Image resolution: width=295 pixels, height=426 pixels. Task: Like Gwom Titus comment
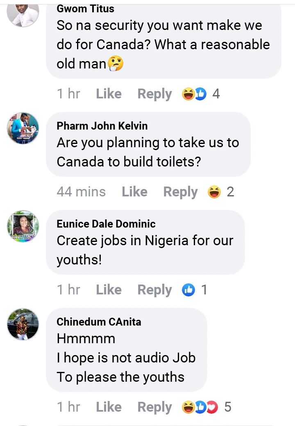(x=109, y=94)
